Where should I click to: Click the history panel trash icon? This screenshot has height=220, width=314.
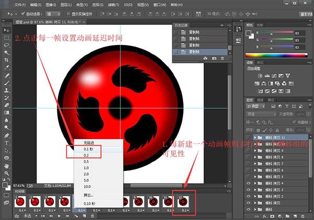click(222, 59)
